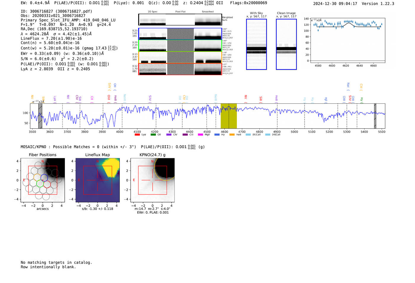415x283 pixels.
Task: Click the green OII legend swatch
Action: [153, 135]
